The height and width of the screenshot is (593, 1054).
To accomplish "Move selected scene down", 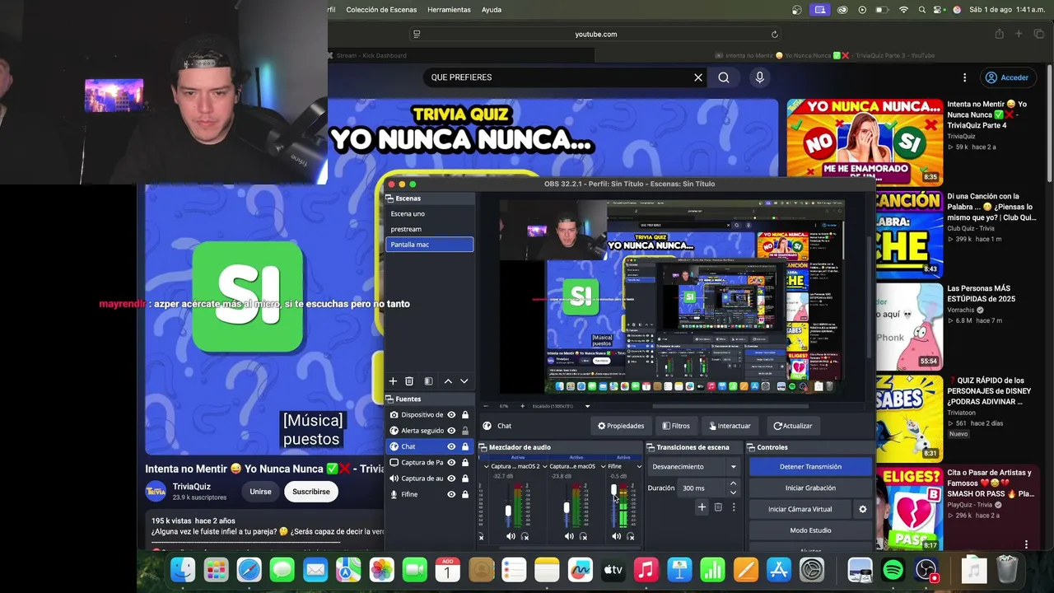I will [464, 381].
